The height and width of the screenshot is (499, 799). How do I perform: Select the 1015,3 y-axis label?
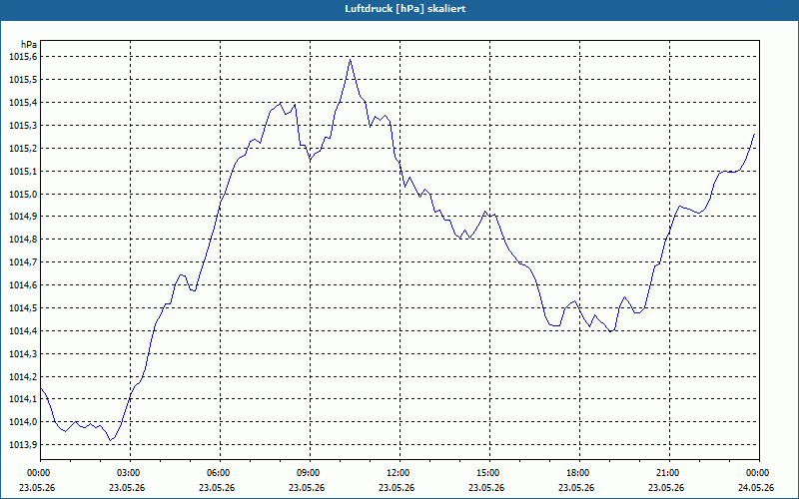(x=23, y=126)
